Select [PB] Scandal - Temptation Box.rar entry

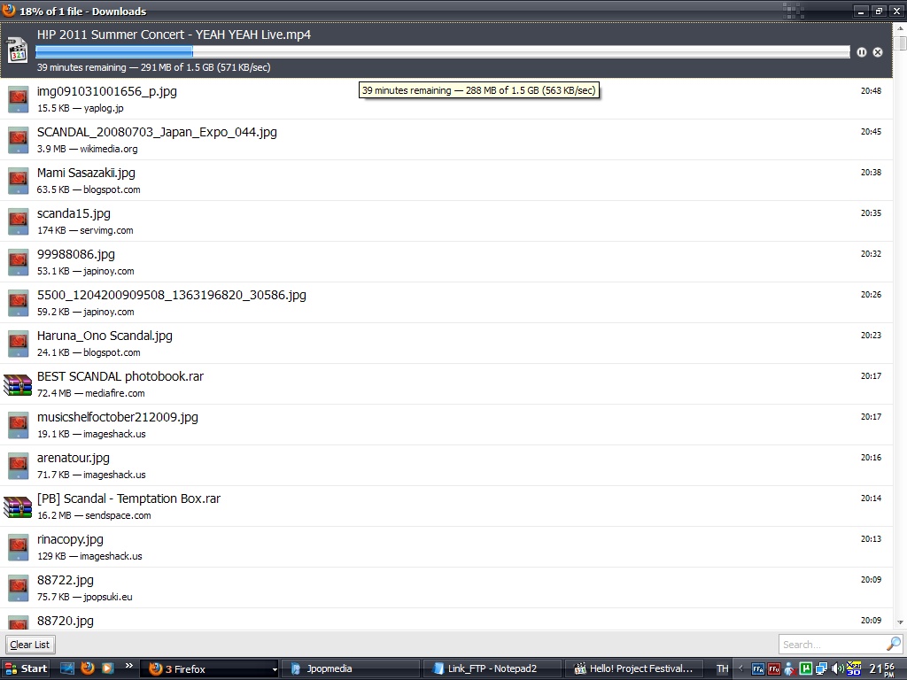point(446,506)
